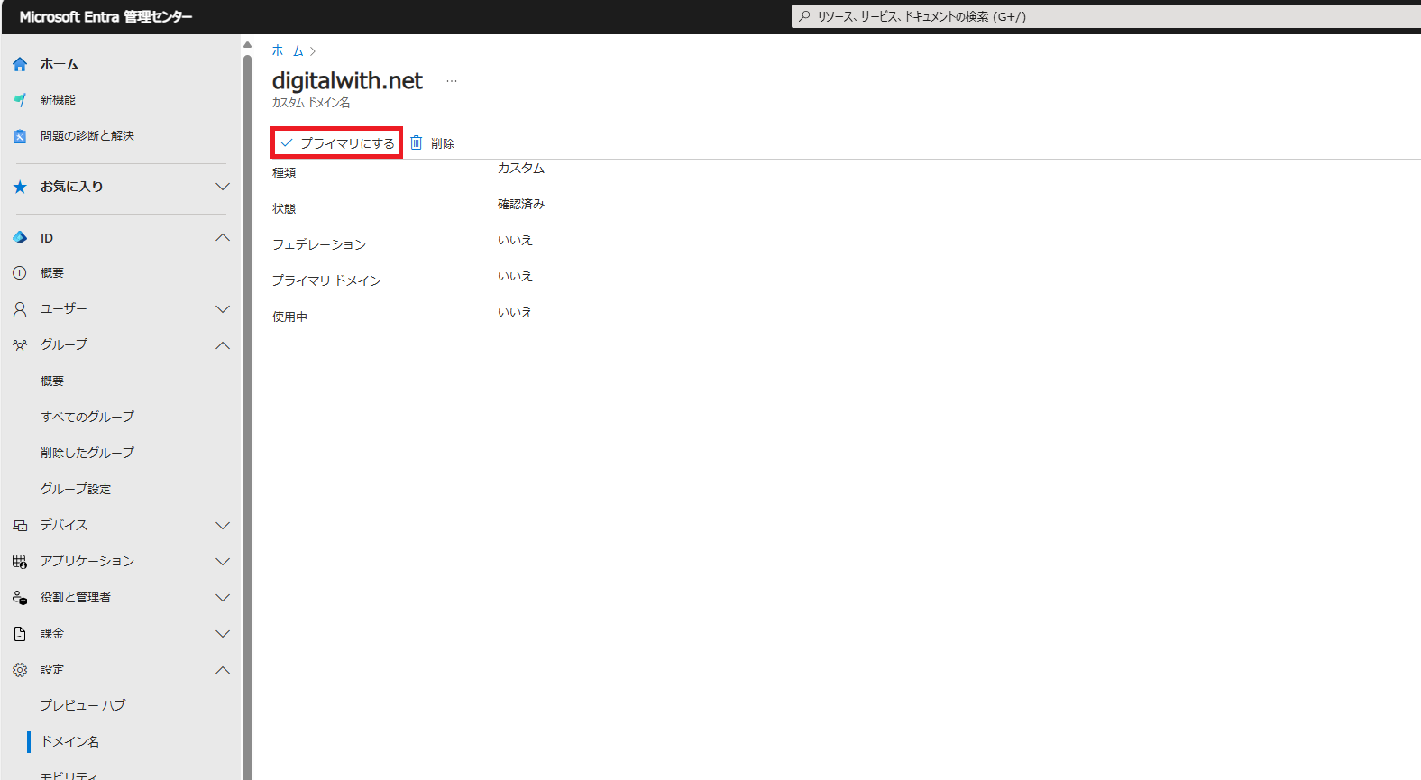Click the sidebar scrollbar up arrow
1421x780 pixels.
[x=247, y=44]
